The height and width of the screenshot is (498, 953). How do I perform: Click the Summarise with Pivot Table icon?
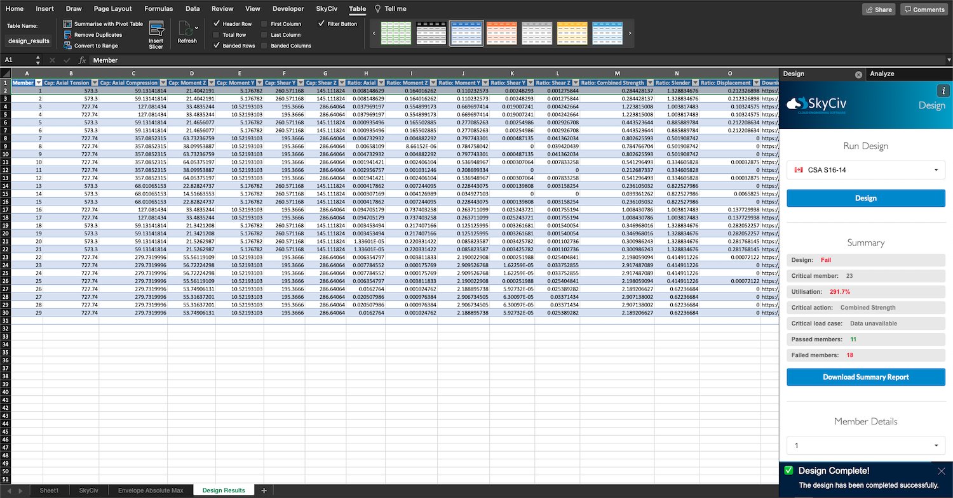[68, 23]
